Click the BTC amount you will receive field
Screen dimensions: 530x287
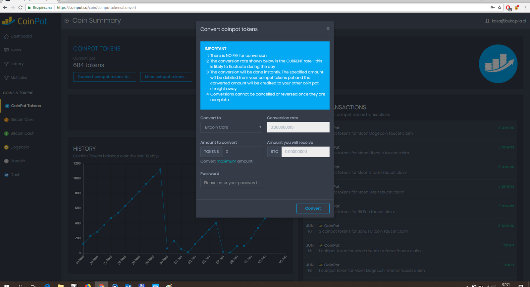pyautogui.click(x=305, y=152)
